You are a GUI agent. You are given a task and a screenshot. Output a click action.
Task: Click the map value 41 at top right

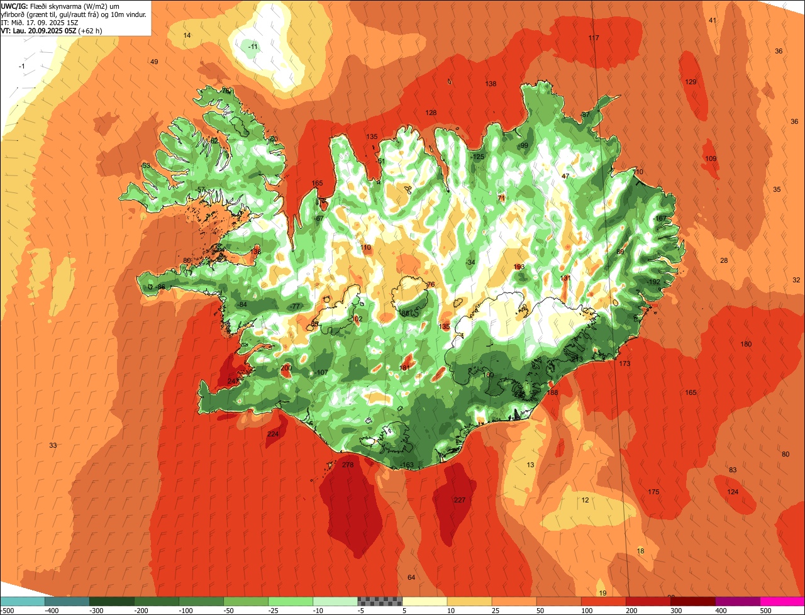point(713,20)
